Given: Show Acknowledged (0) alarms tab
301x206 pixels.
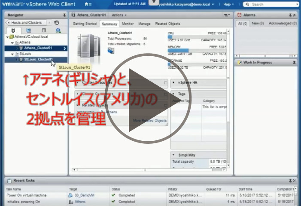Looking at the screenshot, I should pyautogui.click(x=283, y=24).
